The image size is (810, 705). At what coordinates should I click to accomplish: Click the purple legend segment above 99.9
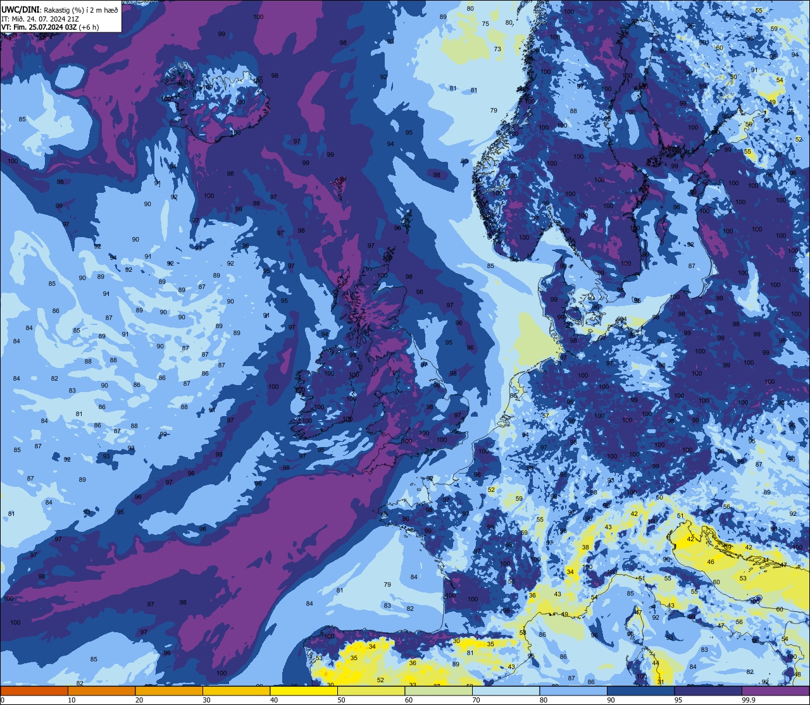click(x=775, y=690)
